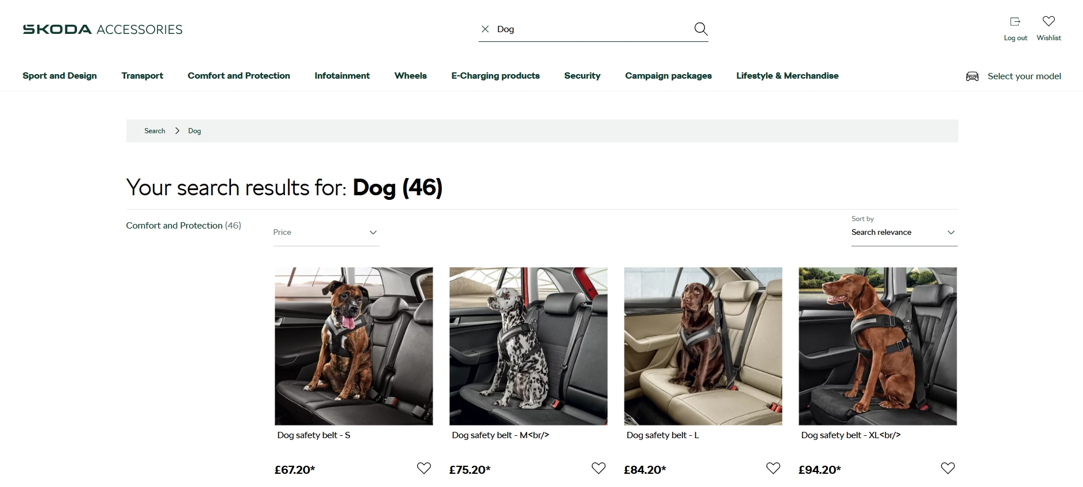Open the Comfort and Protection menu
This screenshot has height=487, width=1083.
(238, 76)
